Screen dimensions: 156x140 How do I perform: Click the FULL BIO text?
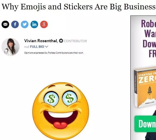click(37, 47)
